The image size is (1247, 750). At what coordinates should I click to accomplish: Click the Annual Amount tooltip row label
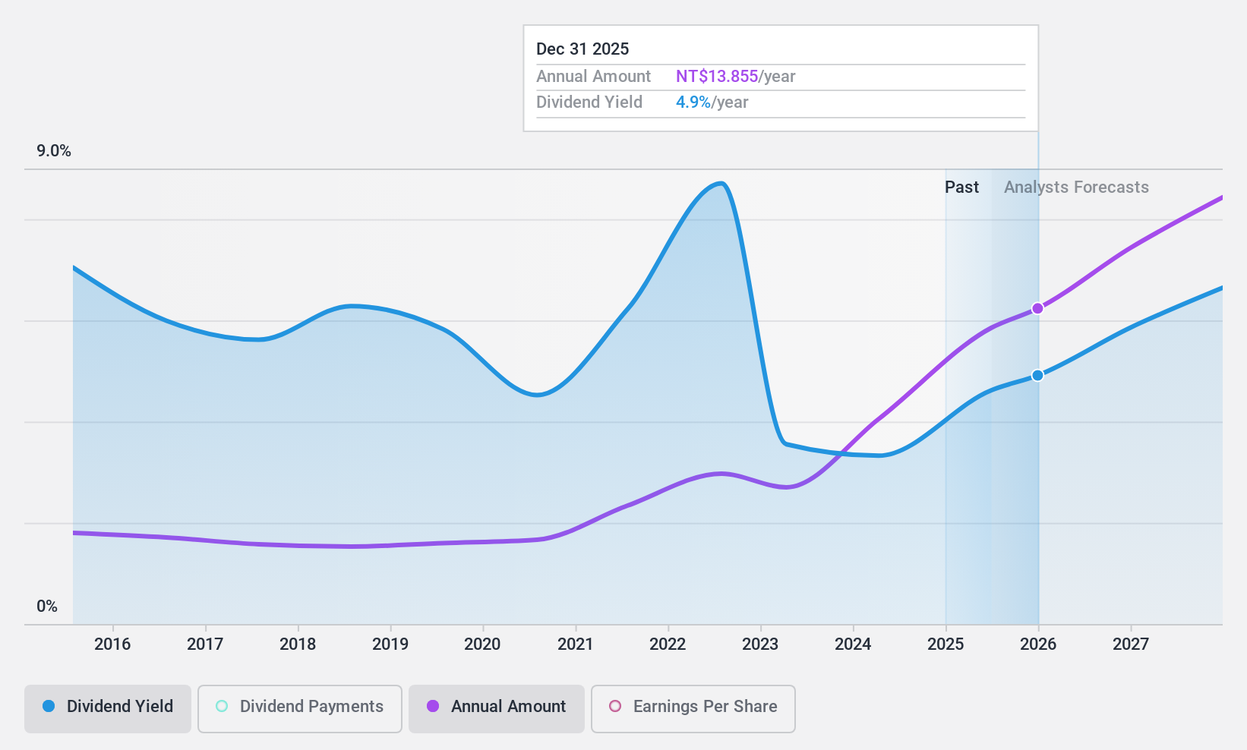(593, 77)
